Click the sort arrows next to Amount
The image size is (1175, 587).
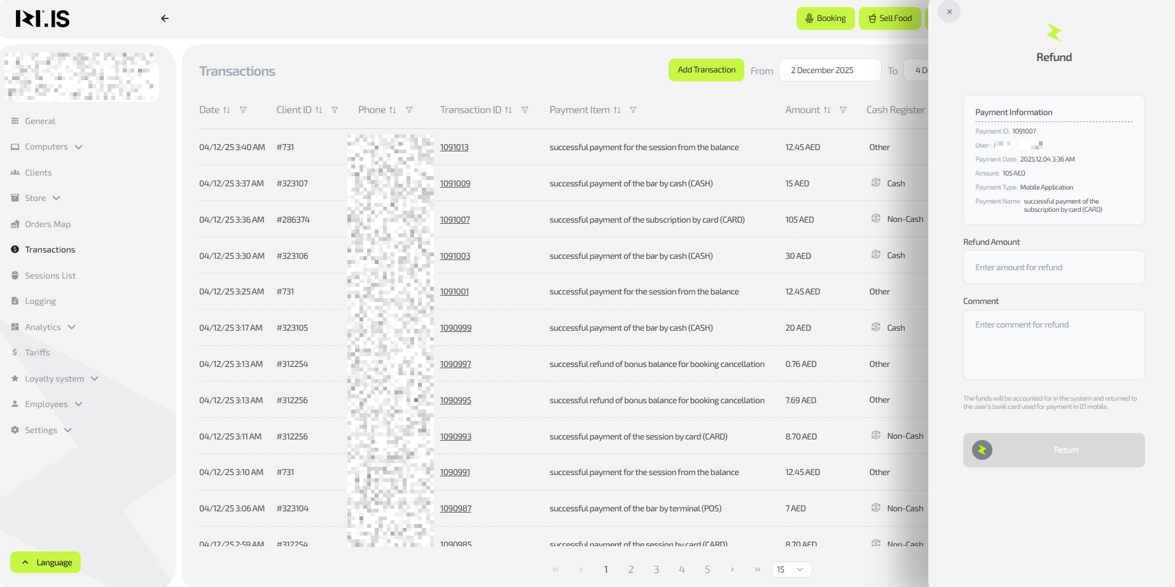coord(827,110)
